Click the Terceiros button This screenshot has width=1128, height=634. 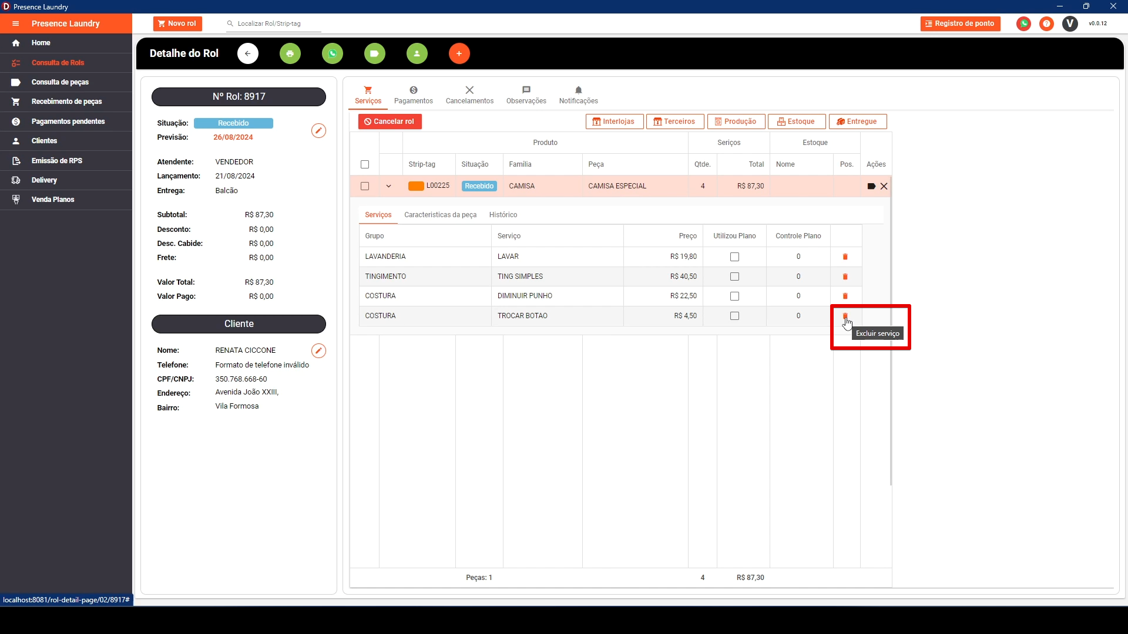(675, 122)
